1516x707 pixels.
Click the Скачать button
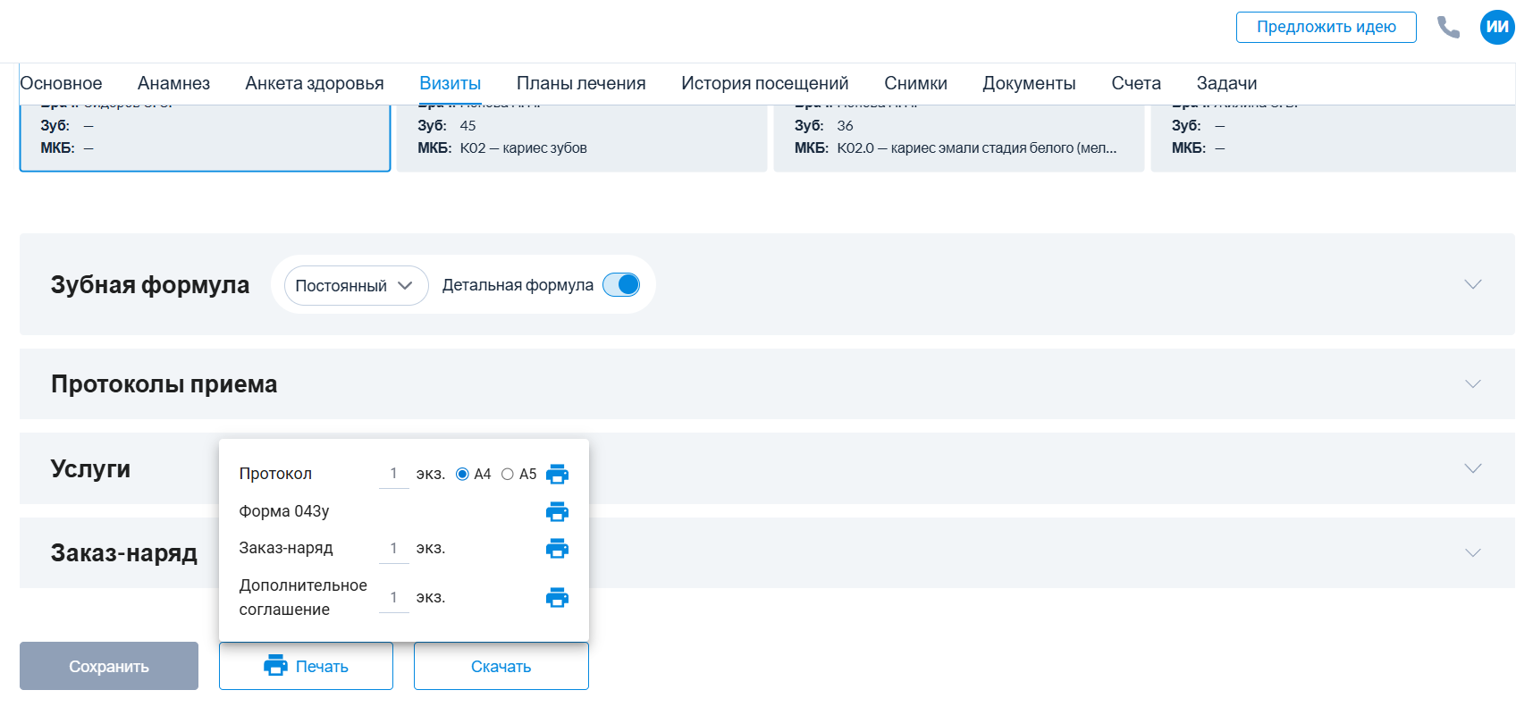click(x=501, y=666)
